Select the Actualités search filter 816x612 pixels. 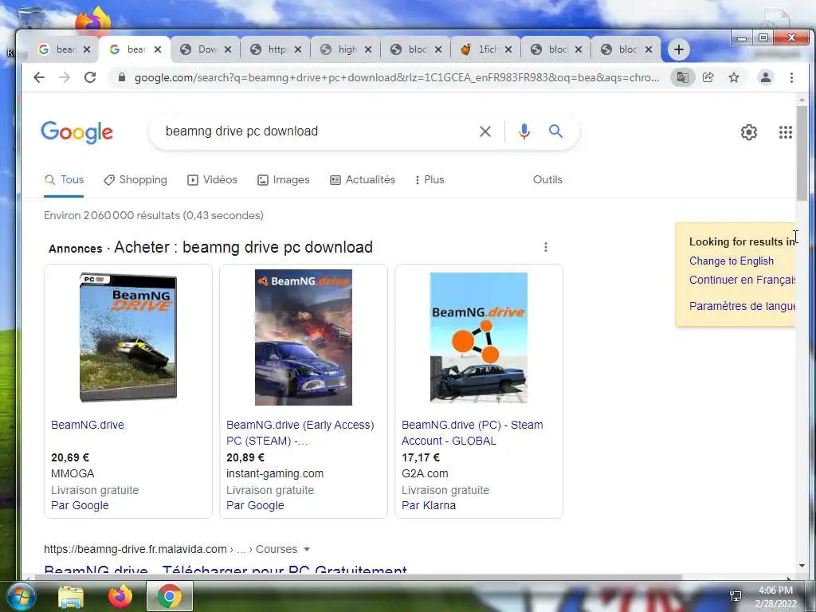click(x=363, y=180)
